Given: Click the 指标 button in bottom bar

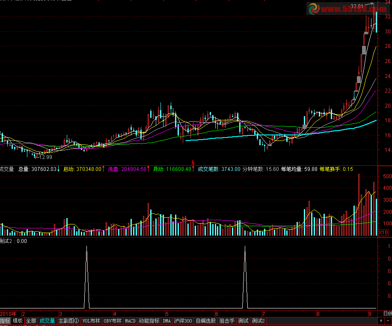Looking at the screenshot, I should click(5, 321).
